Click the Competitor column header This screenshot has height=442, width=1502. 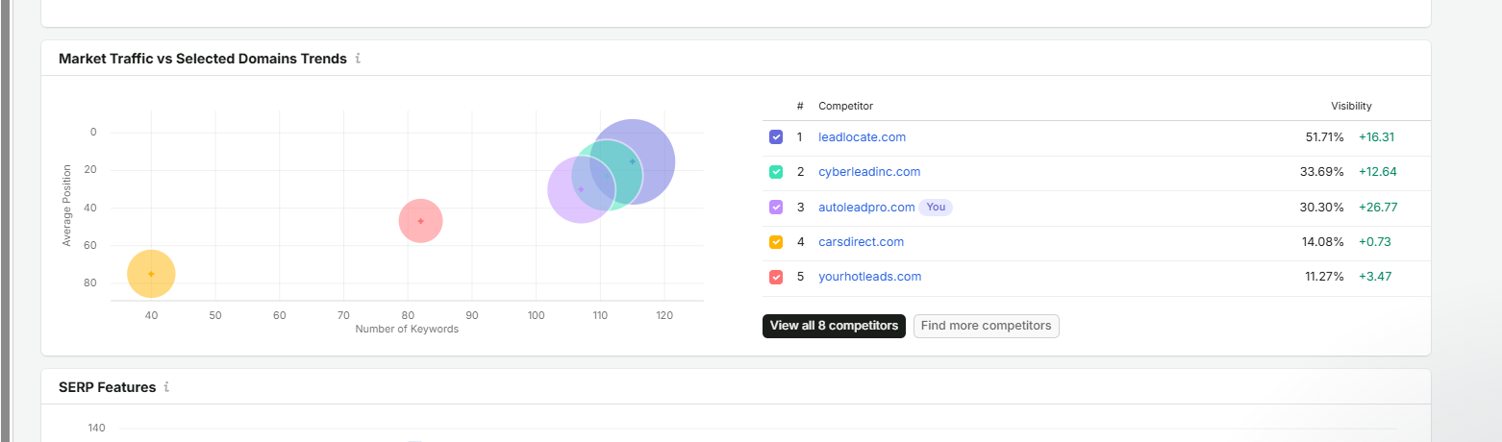[845, 106]
